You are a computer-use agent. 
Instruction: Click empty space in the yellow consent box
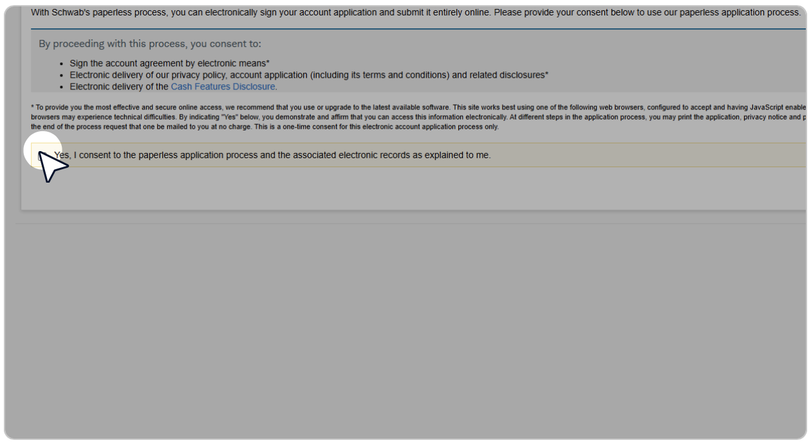point(644,156)
